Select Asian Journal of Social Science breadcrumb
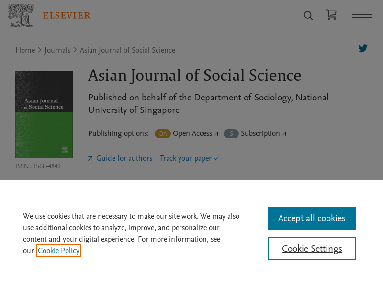The height and width of the screenshot is (287, 383). tap(127, 50)
